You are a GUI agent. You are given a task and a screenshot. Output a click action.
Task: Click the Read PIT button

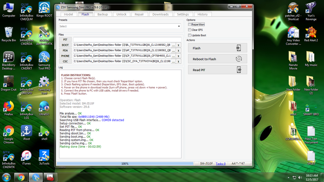point(217,70)
